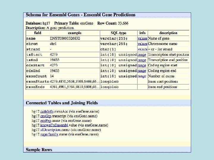
Task: Open values link for name field
Action: pos(142,39)
